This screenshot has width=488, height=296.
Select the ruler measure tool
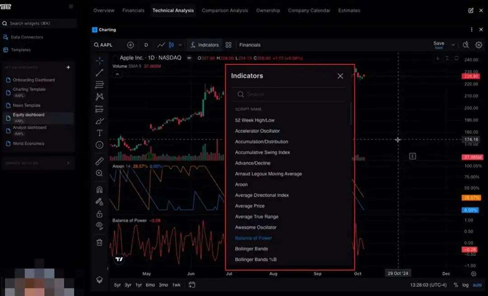coord(99,161)
